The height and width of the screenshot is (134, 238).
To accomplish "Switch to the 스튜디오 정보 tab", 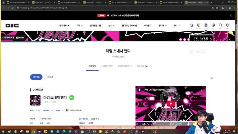I will coord(107,66).
